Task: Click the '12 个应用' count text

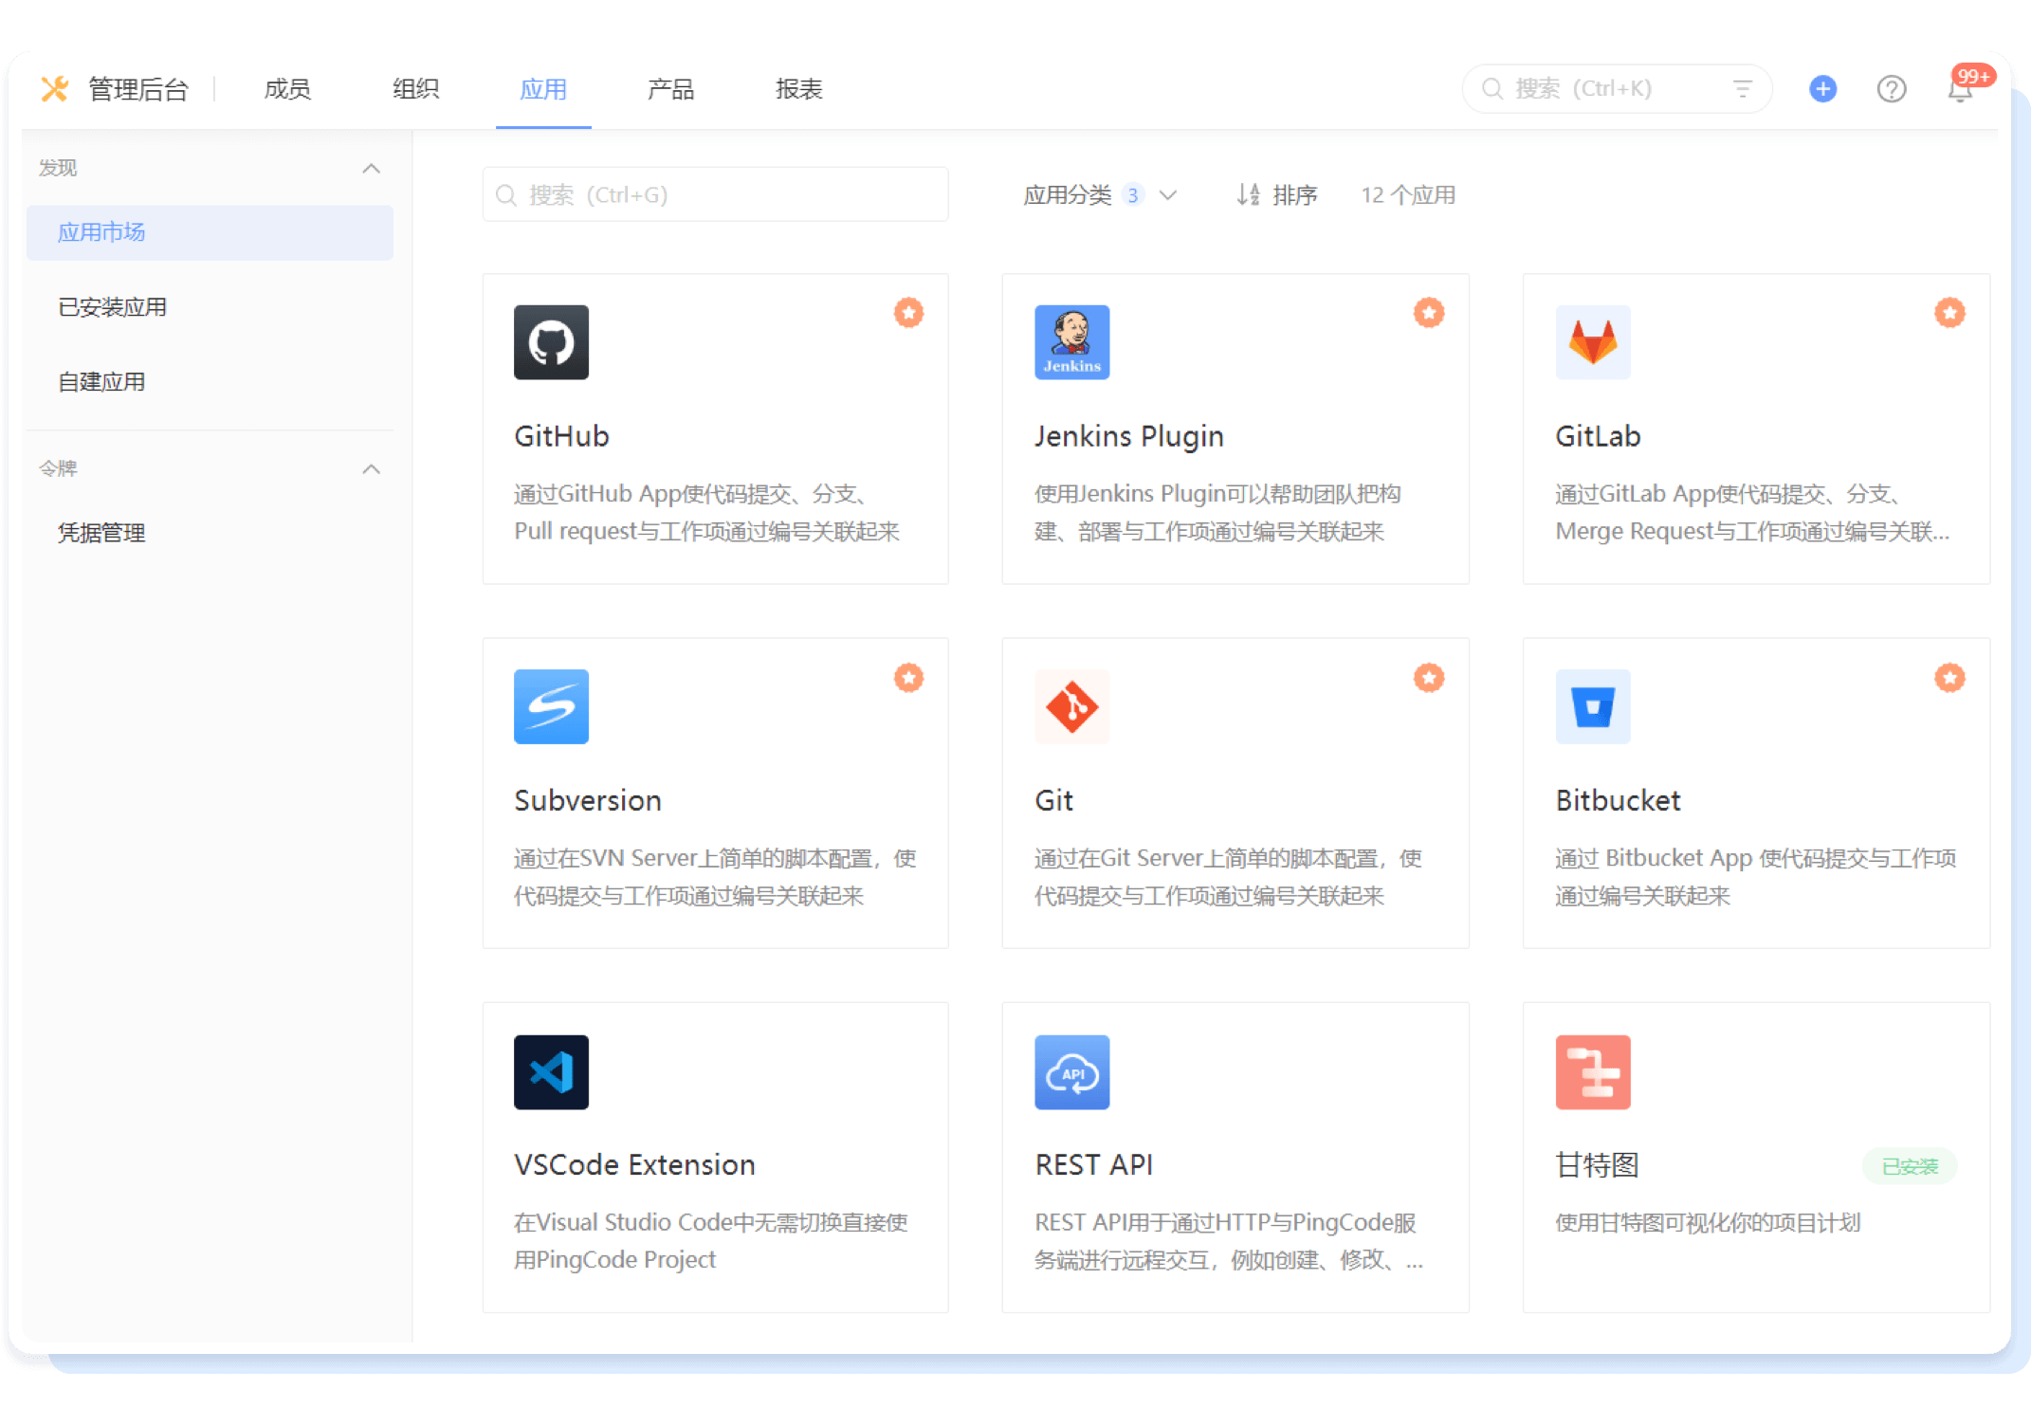Action: click(1408, 195)
